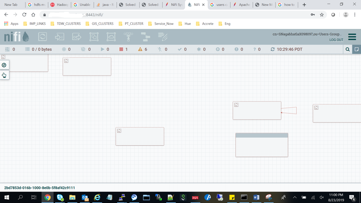Click the LOG OUT link
Viewport: 361px width, 203px height.
336,40
